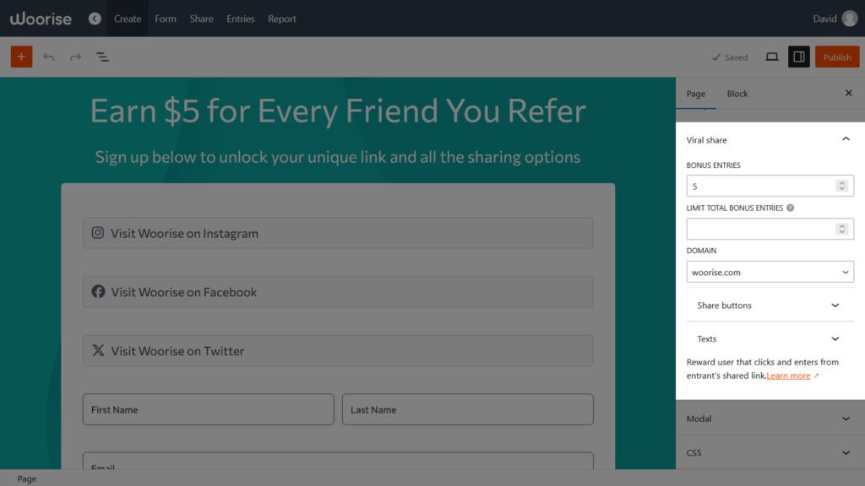Click the redo arrow icon
The height and width of the screenshot is (486, 865).
coord(74,57)
